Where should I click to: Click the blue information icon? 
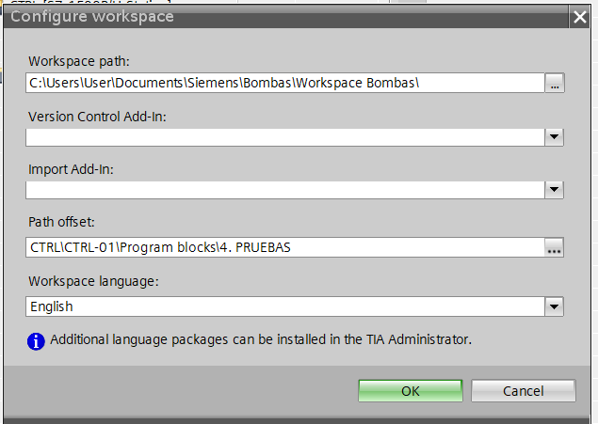coord(37,340)
